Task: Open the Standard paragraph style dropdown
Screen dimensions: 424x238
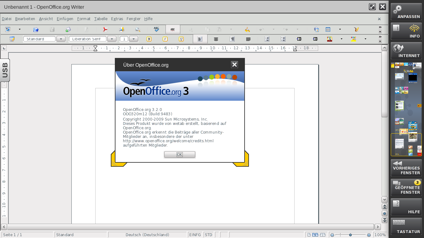Action: point(61,39)
